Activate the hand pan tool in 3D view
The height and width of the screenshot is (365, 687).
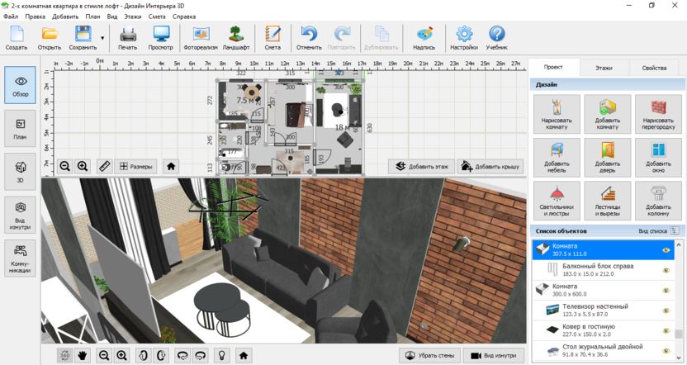pyautogui.click(x=83, y=355)
